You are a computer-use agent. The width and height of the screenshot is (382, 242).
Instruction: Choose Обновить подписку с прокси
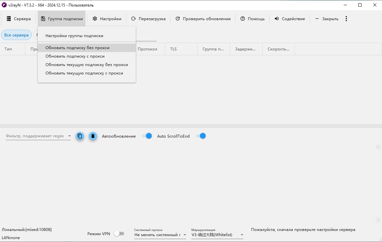coord(75,56)
